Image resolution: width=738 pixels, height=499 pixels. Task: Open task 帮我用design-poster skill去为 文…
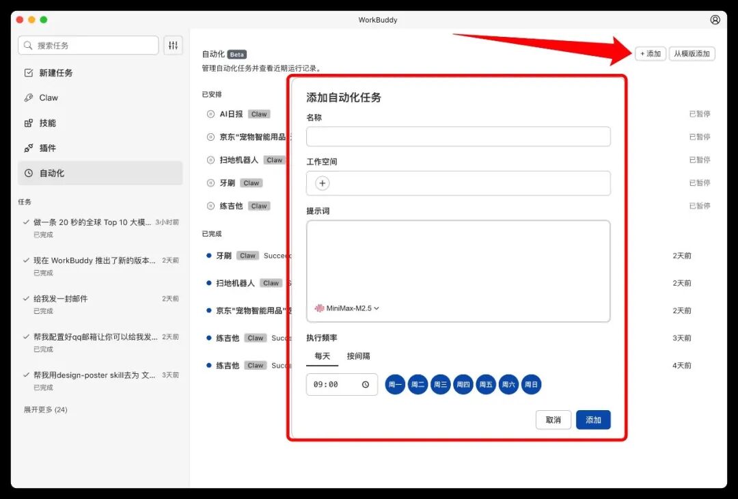[100, 380]
